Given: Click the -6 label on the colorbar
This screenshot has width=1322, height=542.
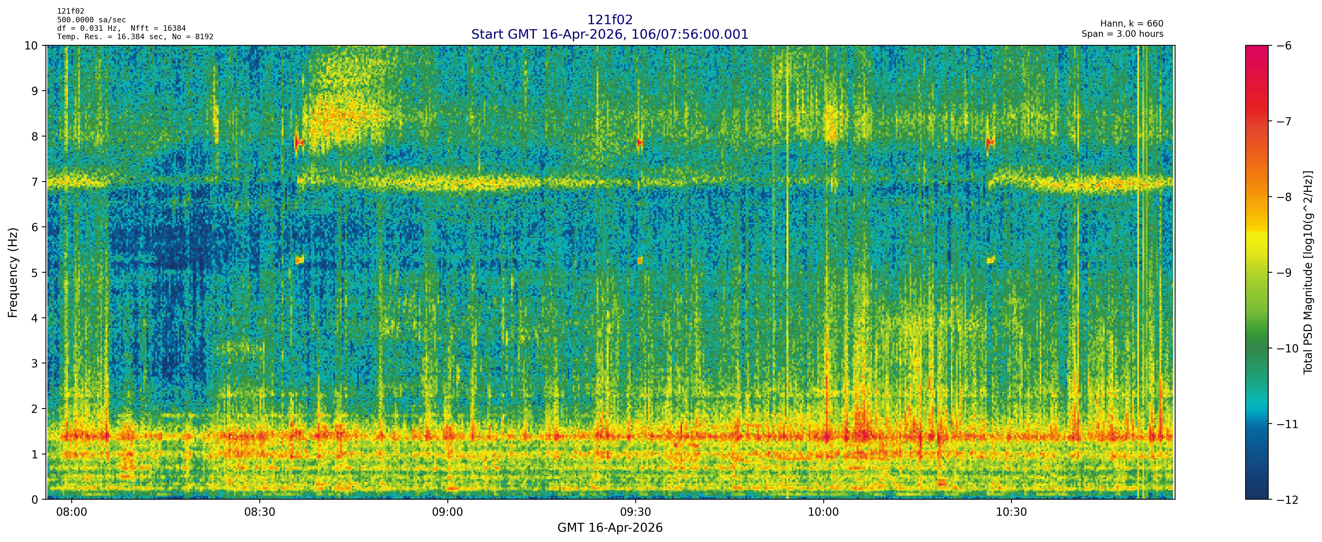Looking at the screenshot, I should pos(1284,46).
